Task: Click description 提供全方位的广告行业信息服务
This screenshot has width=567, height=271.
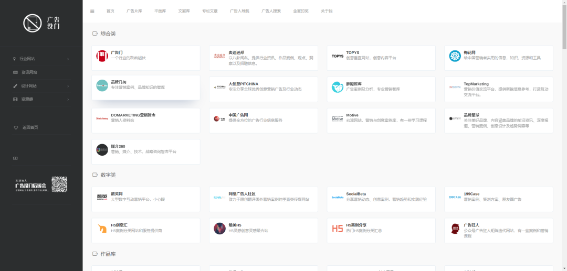Action: (256, 121)
